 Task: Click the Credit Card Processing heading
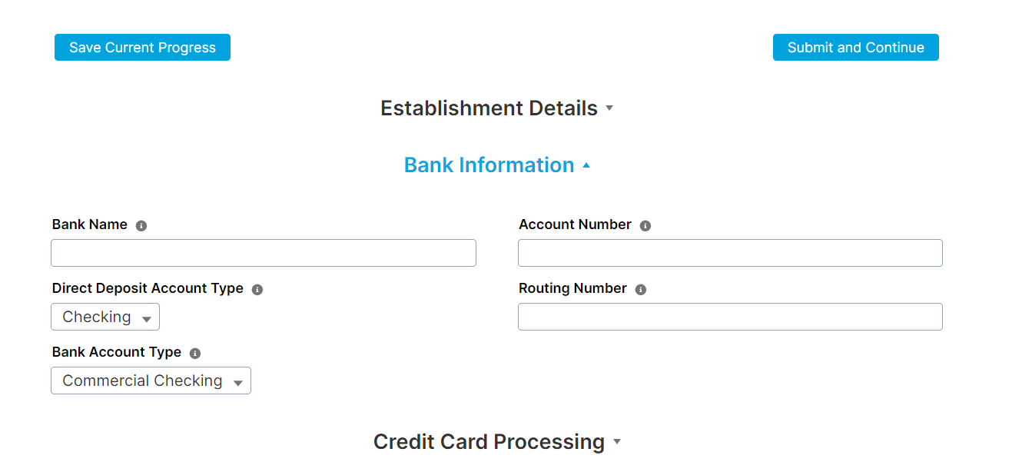489,442
